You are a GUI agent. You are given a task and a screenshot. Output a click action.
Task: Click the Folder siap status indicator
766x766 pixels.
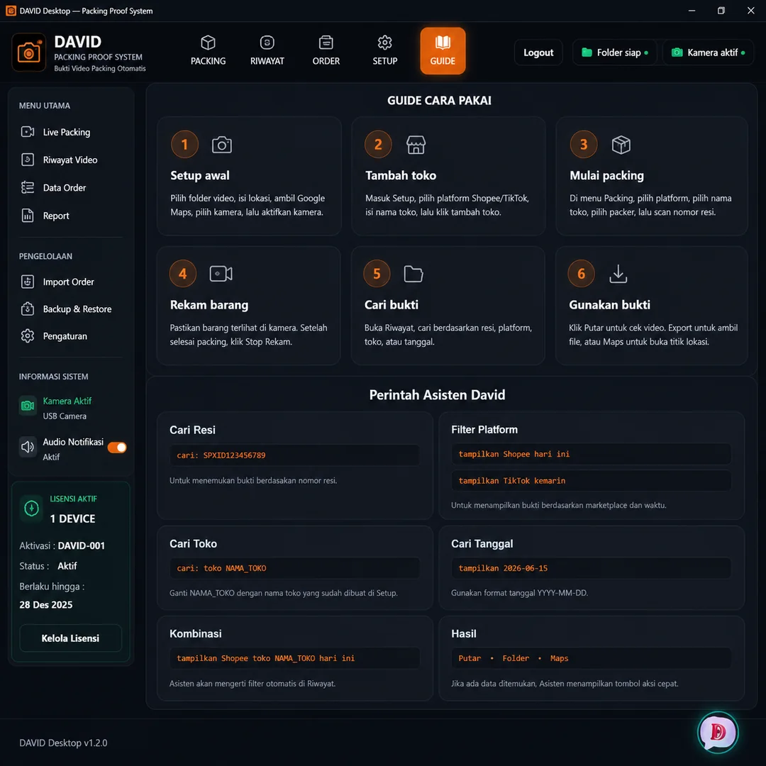(x=614, y=52)
